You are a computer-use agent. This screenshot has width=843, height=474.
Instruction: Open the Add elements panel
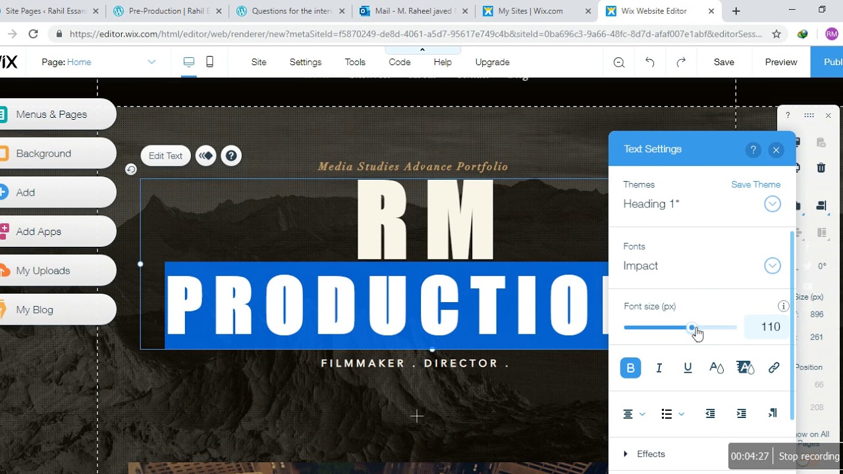pyautogui.click(x=57, y=192)
